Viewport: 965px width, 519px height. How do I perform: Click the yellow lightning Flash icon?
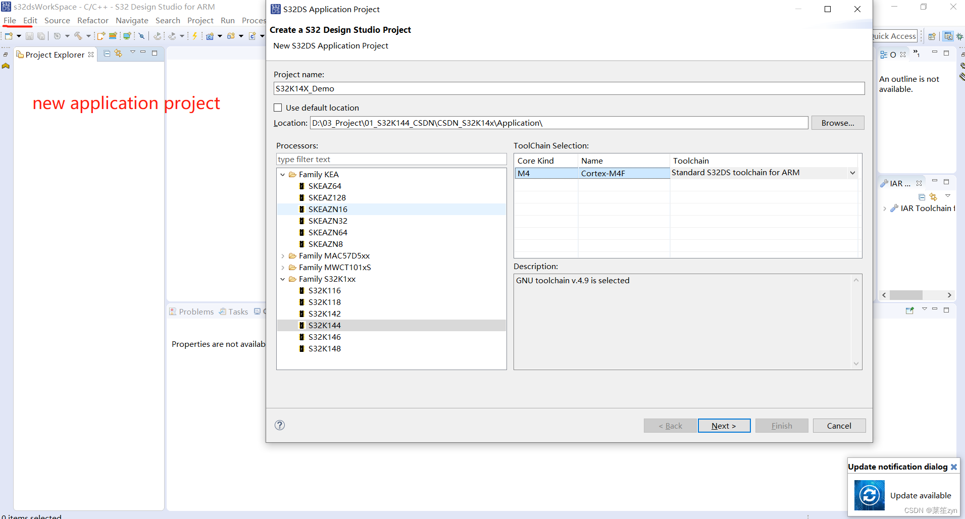[x=194, y=36]
